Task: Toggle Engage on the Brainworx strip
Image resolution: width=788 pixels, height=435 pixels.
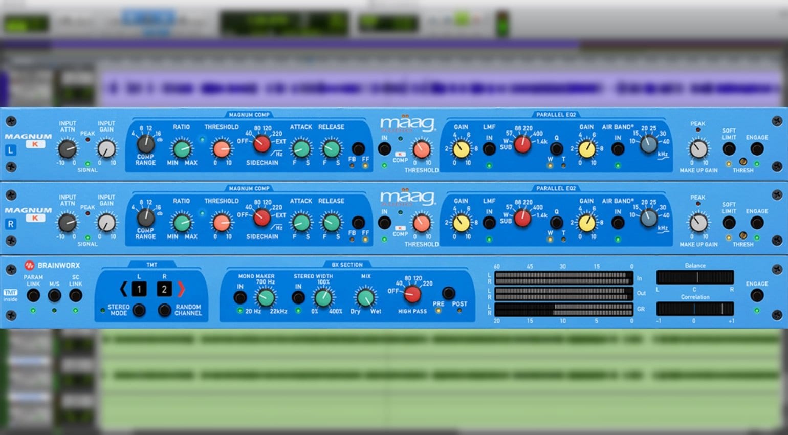Action: point(756,295)
